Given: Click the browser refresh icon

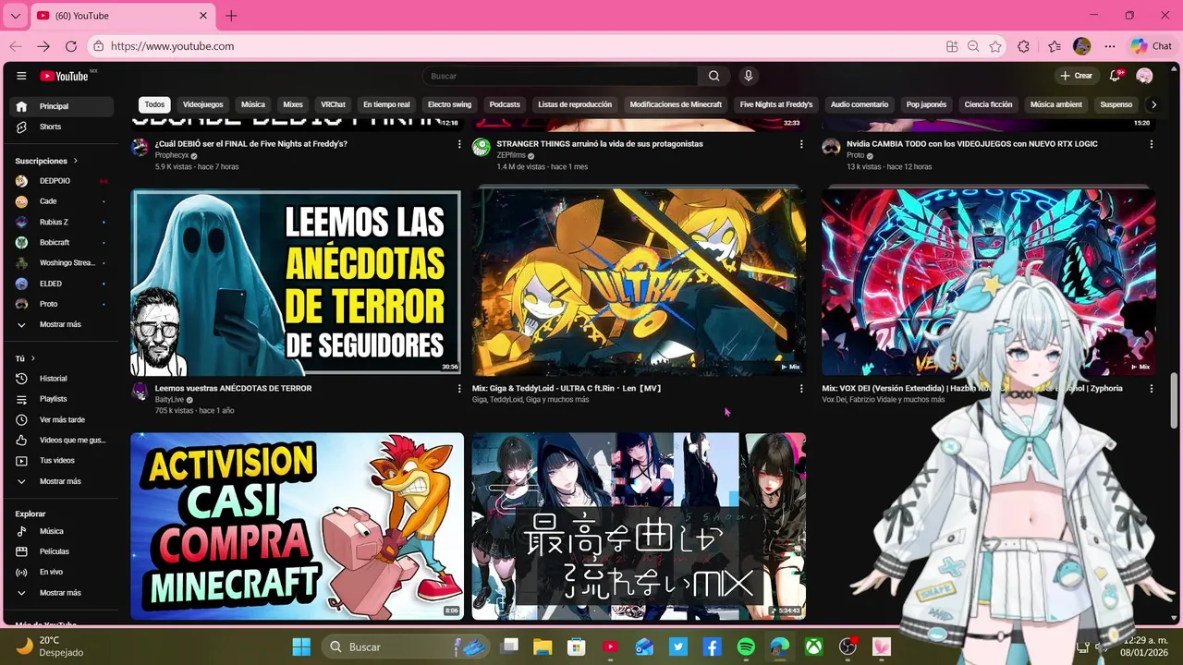Looking at the screenshot, I should (71, 46).
